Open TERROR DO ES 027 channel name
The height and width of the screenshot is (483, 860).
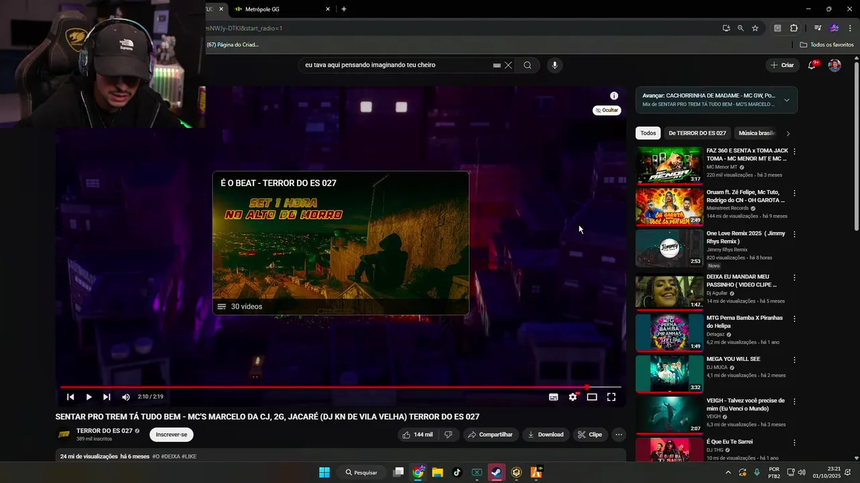[x=104, y=431]
